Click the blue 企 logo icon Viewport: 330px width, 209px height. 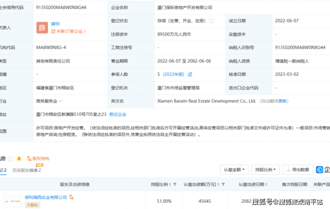click(x=320, y=170)
